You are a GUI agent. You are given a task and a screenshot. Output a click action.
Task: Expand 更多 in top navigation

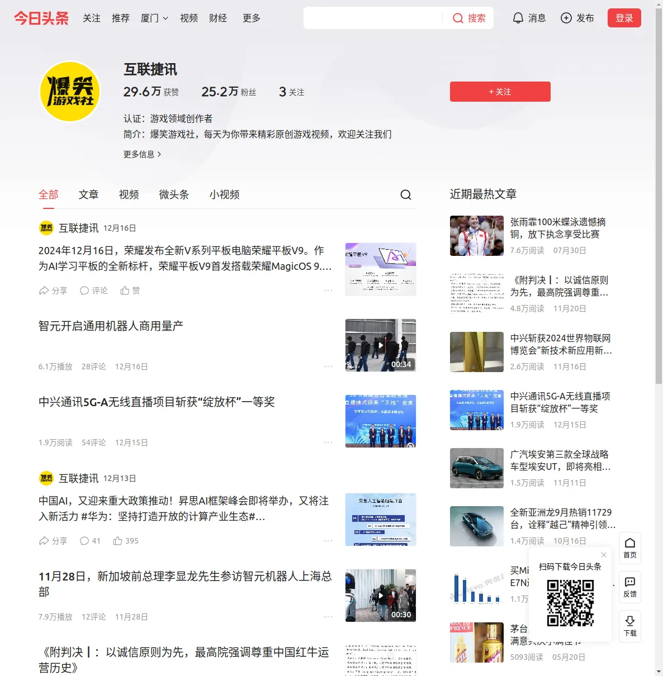[252, 18]
